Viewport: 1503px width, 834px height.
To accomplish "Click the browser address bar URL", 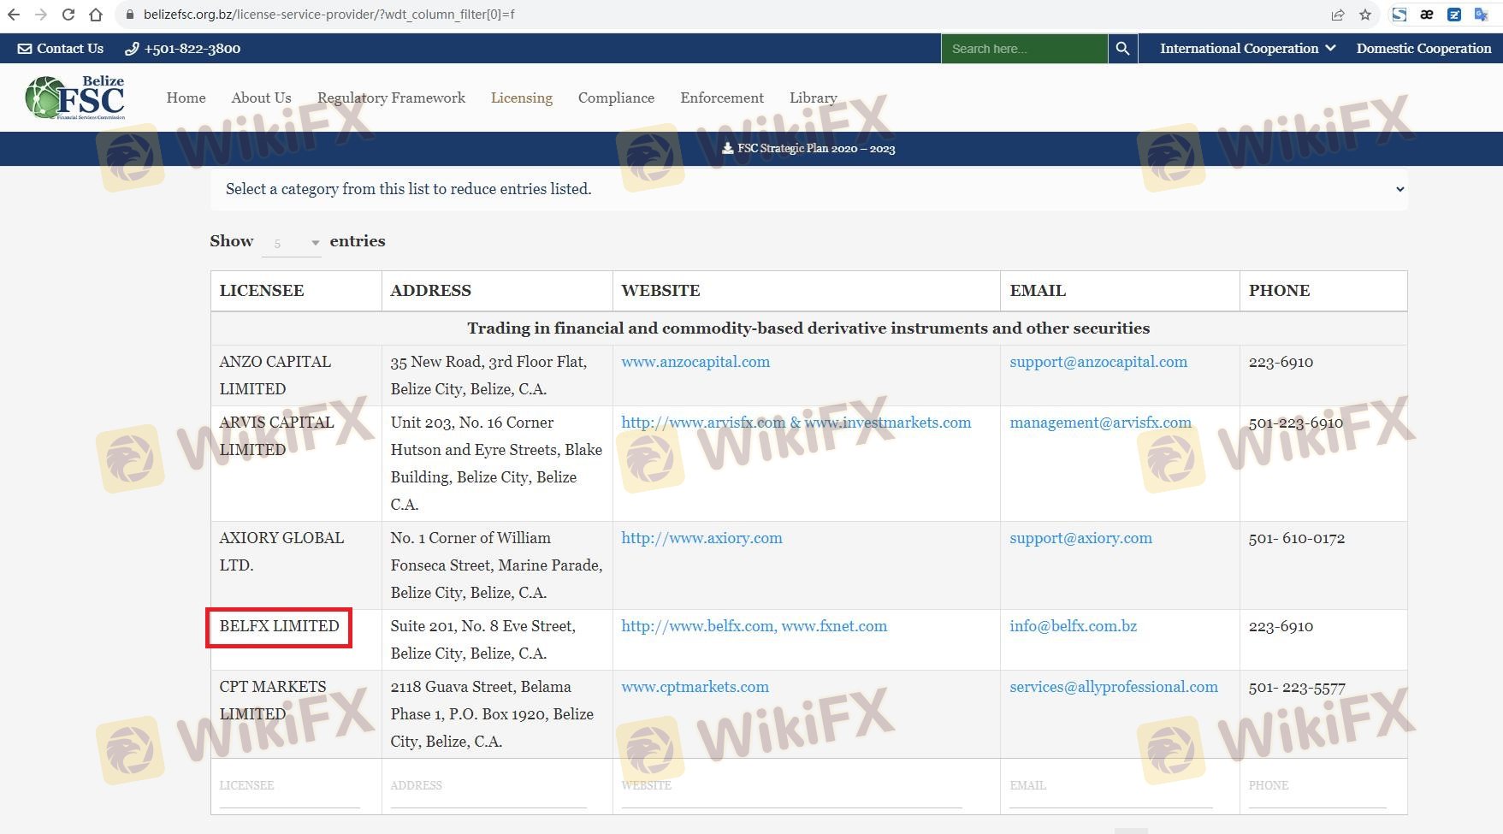I will [x=329, y=15].
